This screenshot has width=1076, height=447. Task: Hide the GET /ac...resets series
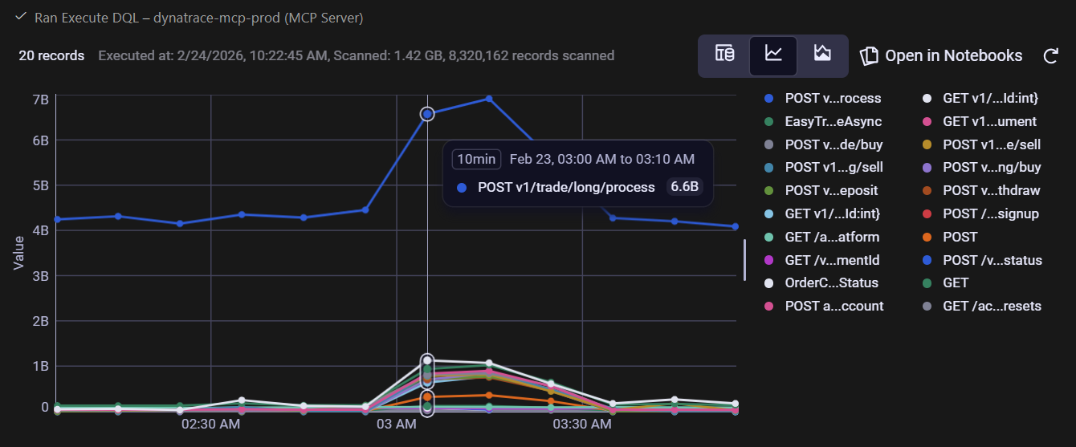992,306
